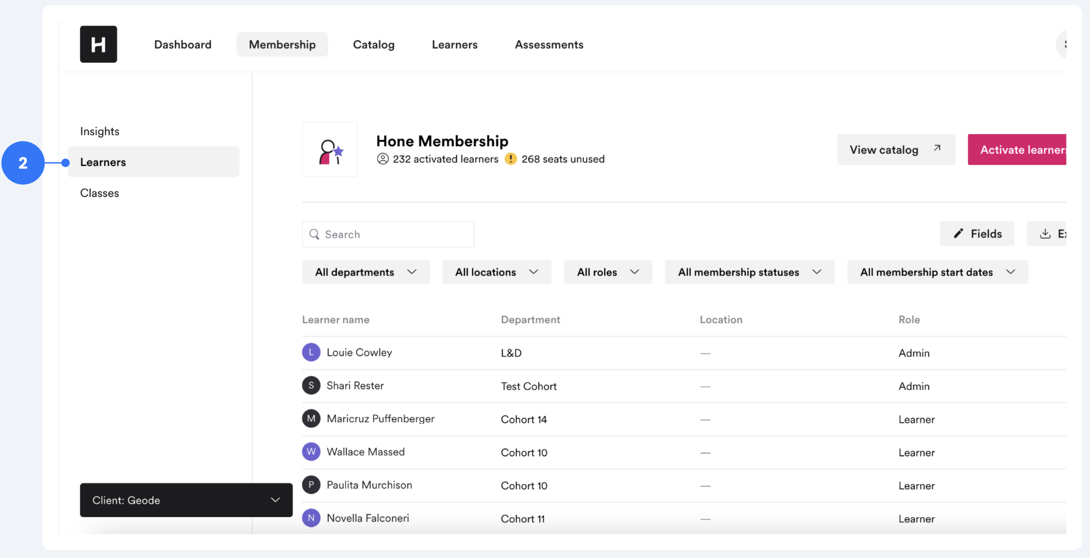Click Novella Falconeri's avatar
The height and width of the screenshot is (558, 1090).
311,518
